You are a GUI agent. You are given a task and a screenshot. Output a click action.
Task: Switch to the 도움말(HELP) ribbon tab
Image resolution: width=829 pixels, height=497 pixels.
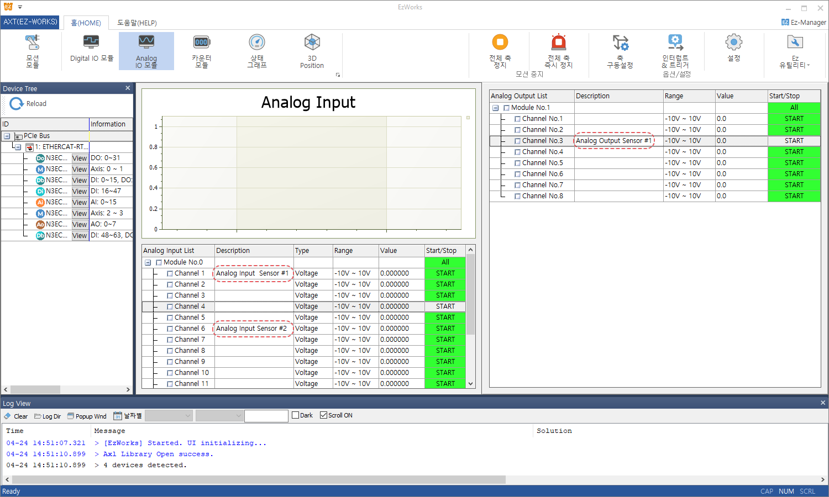point(137,23)
